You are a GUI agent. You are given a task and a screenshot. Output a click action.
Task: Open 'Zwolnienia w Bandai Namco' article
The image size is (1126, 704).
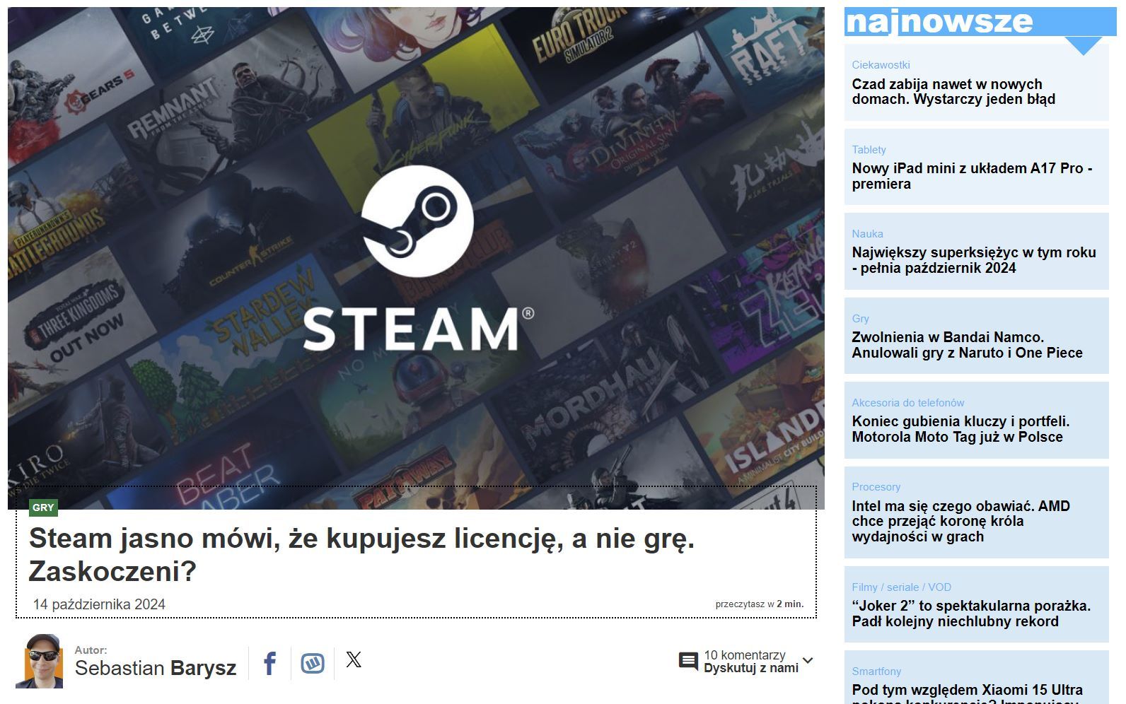click(967, 345)
